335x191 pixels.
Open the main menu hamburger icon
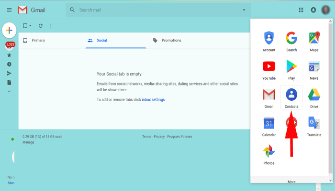coord(9,10)
